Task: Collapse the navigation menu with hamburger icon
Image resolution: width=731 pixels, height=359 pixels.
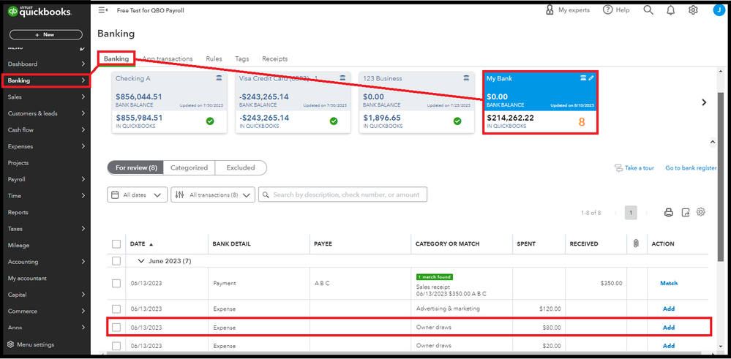Action: pyautogui.click(x=102, y=10)
